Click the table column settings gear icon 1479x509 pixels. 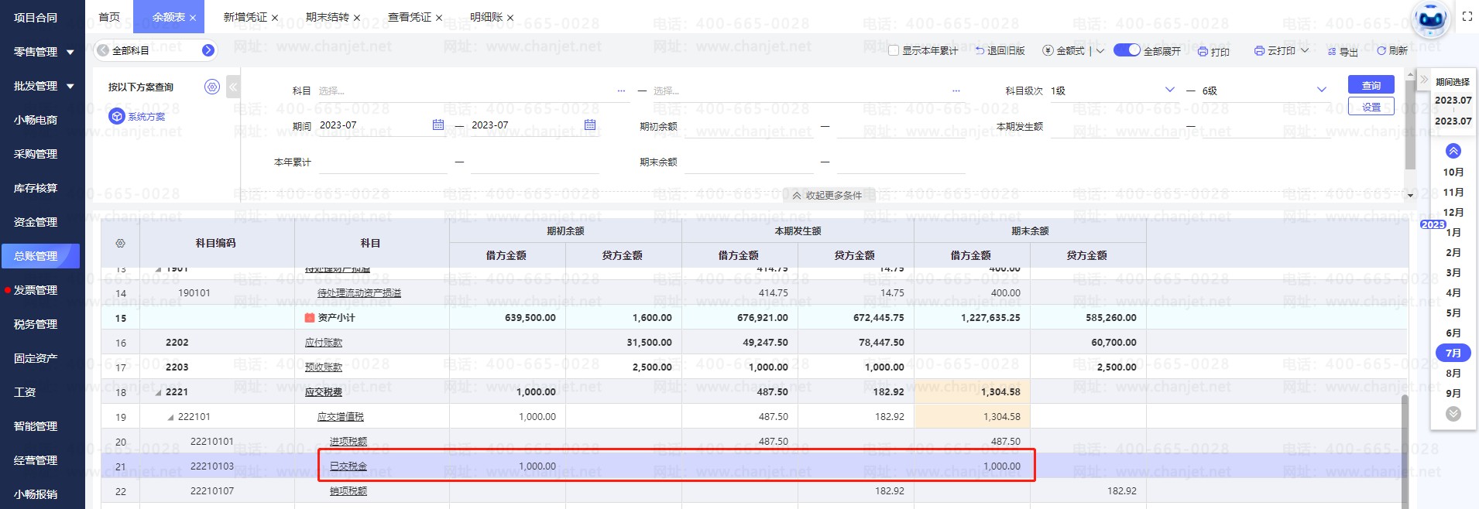[120, 244]
